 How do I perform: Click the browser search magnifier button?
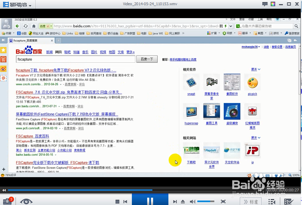(296, 26)
